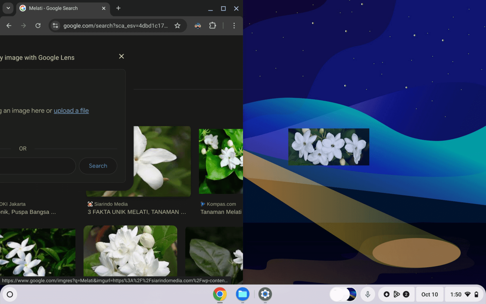Viewport: 486px width, 304px height.
Task: Click the extension icon next to the star
Action: (197, 26)
